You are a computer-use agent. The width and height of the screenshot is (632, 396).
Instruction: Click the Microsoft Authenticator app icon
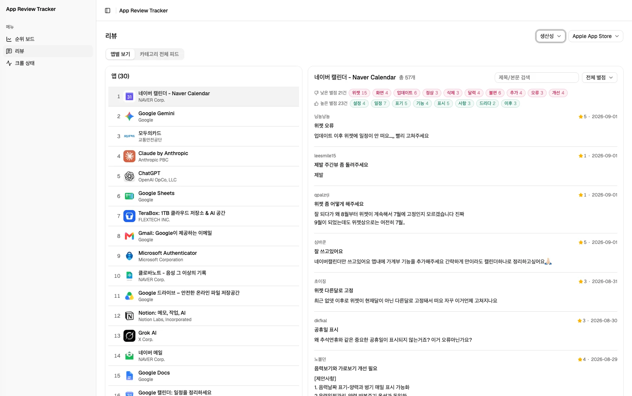pos(129,256)
